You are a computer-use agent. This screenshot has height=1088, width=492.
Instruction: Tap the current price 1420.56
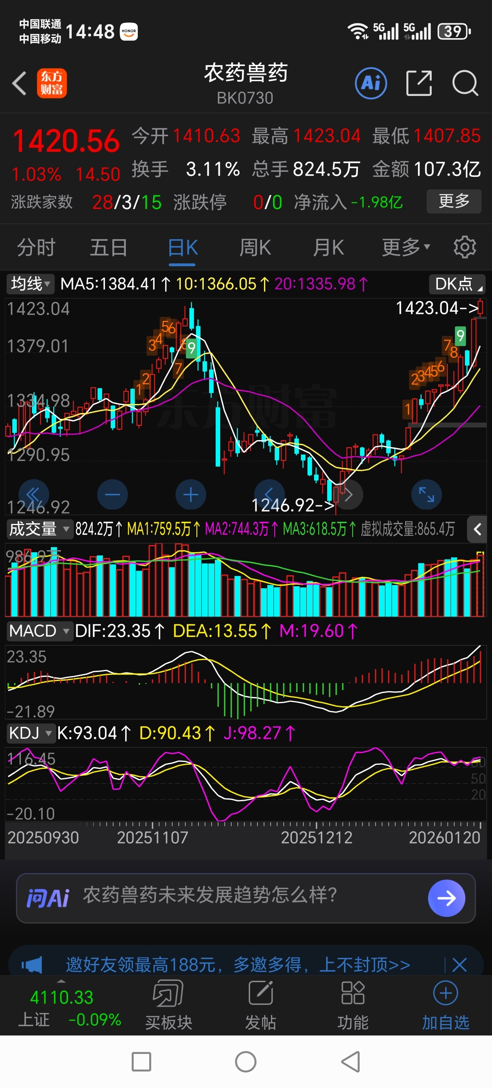tap(67, 141)
